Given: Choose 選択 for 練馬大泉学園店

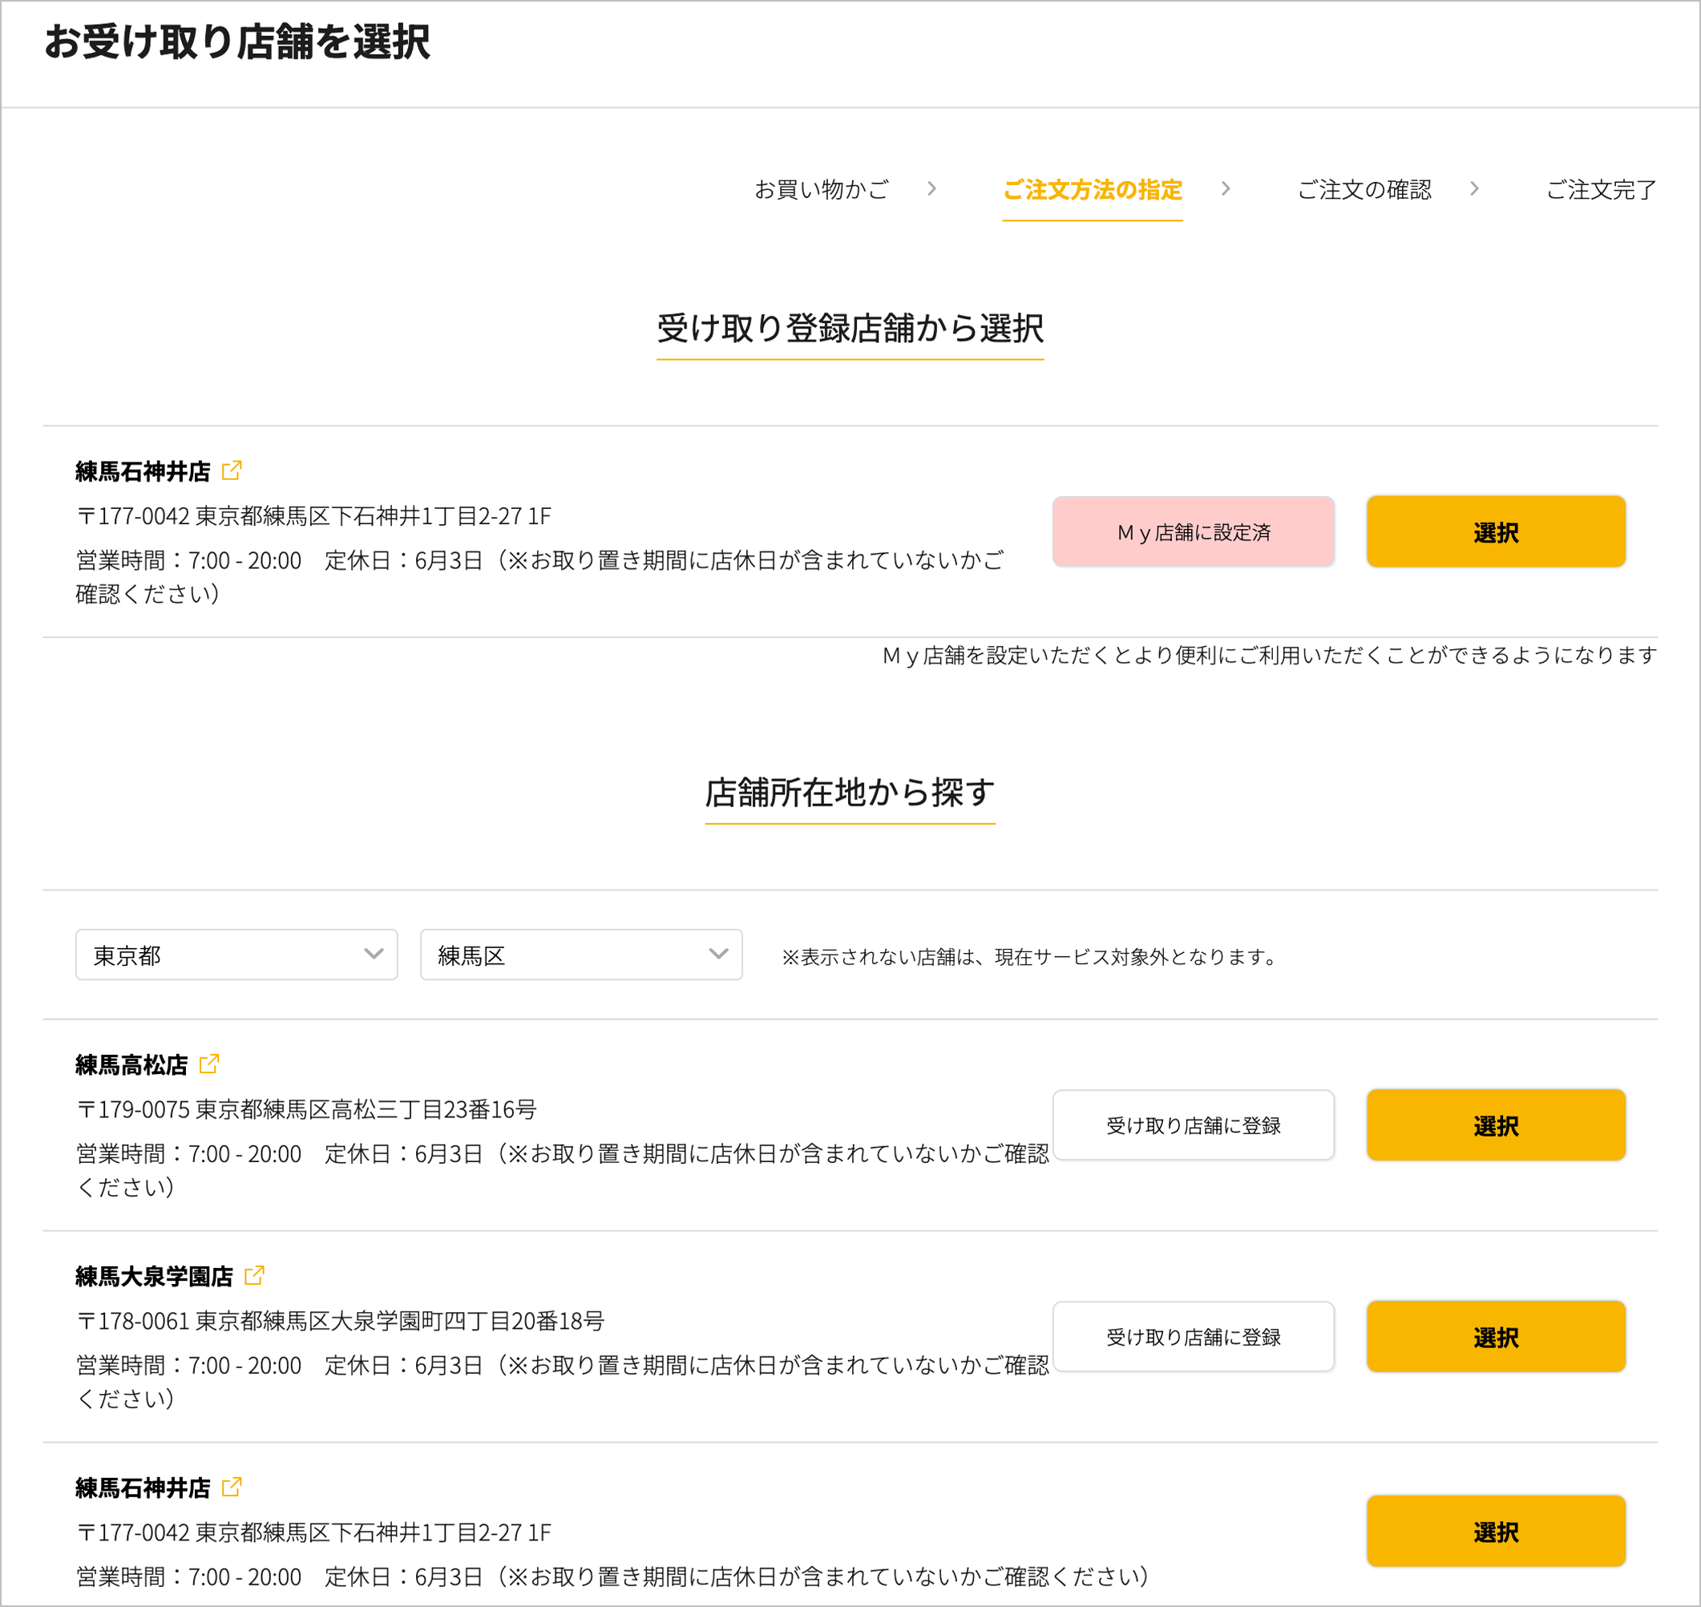Looking at the screenshot, I should tap(1496, 1337).
